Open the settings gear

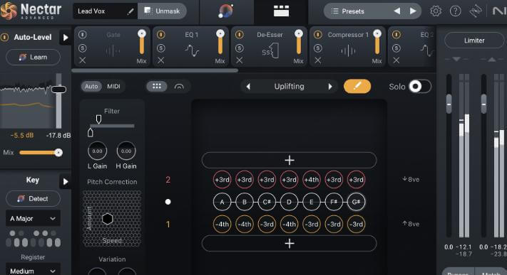click(x=436, y=11)
